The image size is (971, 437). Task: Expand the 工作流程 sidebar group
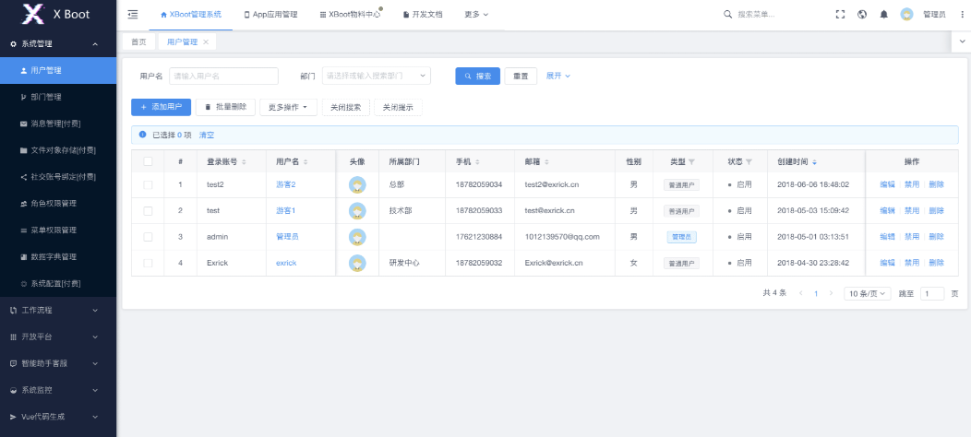[x=58, y=310]
